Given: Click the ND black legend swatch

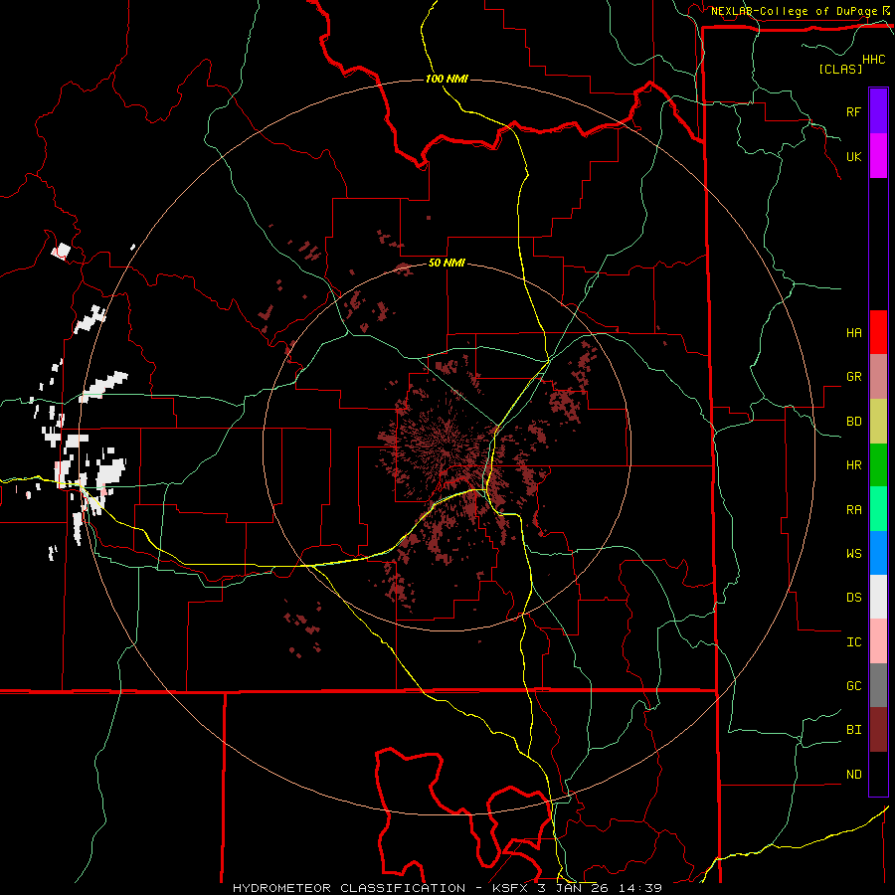Looking at the screenshot, I should point(878,774).
